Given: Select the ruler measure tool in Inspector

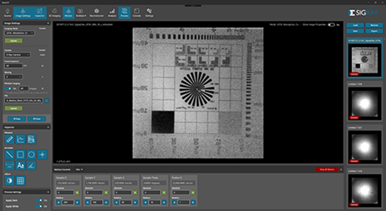Looking at the screenshot, I should [10, 139].
